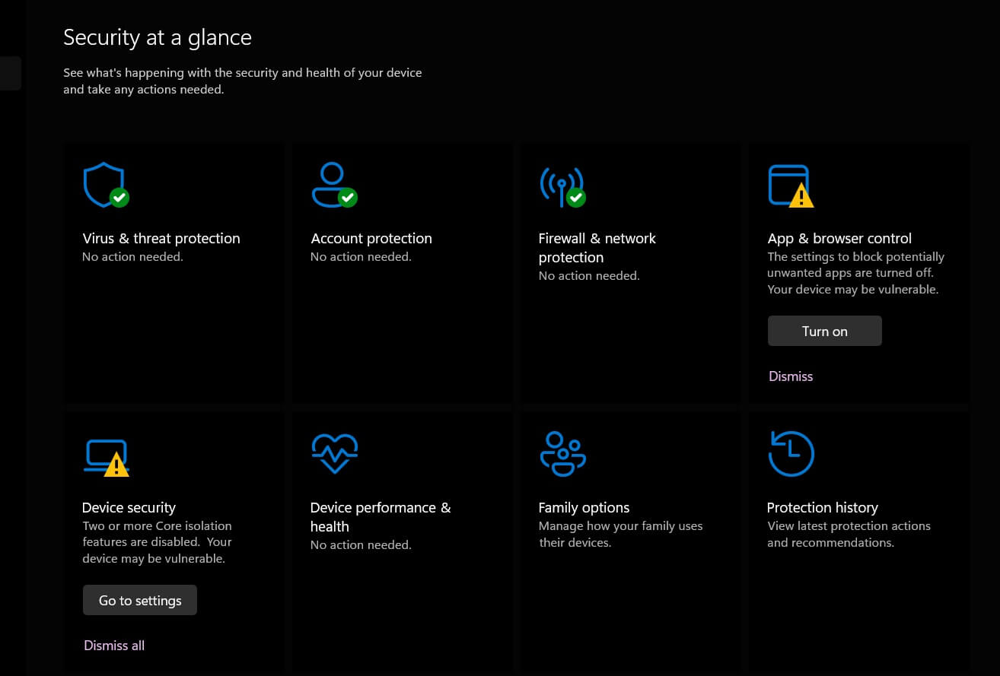Click the green checkmark on Firewall & network protection
The height and width of the screenshot is (676, 1000).
point(577,198)
